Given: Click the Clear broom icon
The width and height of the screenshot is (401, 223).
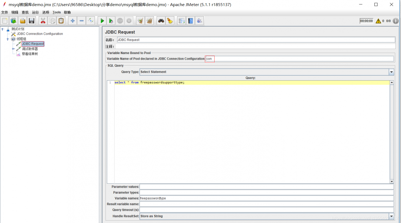Looking at the screenshot, I should pos(140,21).
